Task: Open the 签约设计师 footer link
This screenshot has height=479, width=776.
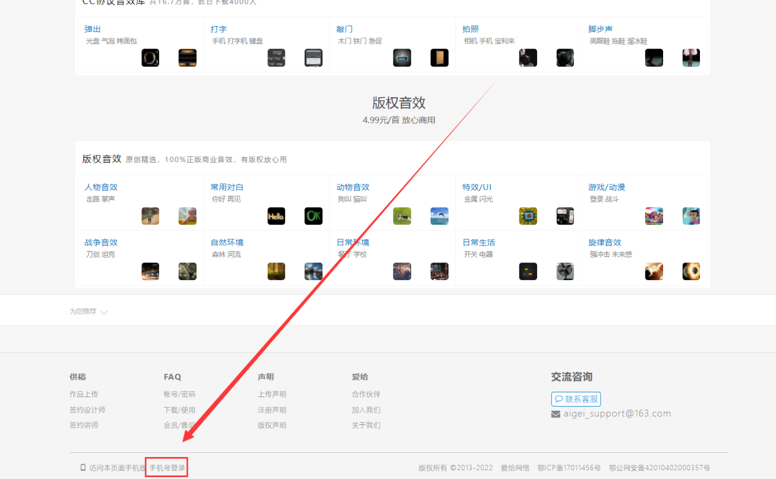Action: click(x=87, y=410)
